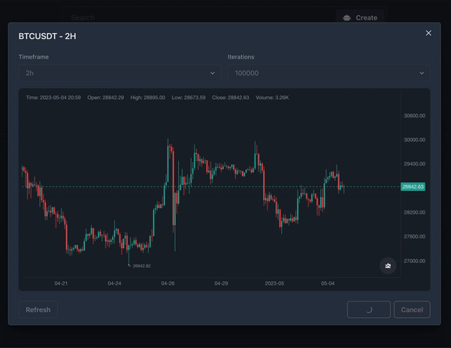Click the 04-21 date axis label
This screenshot has height=348, width=451.
61,283
